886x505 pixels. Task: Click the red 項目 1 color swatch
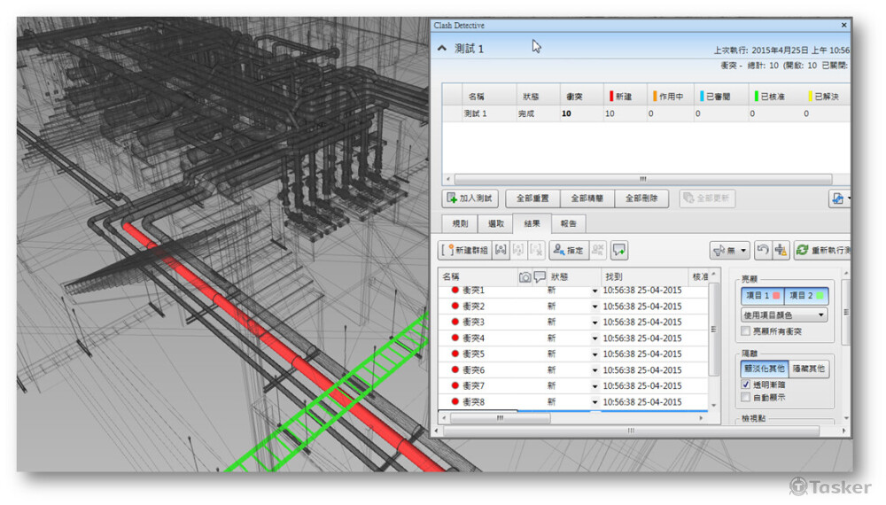coord(774,295)
